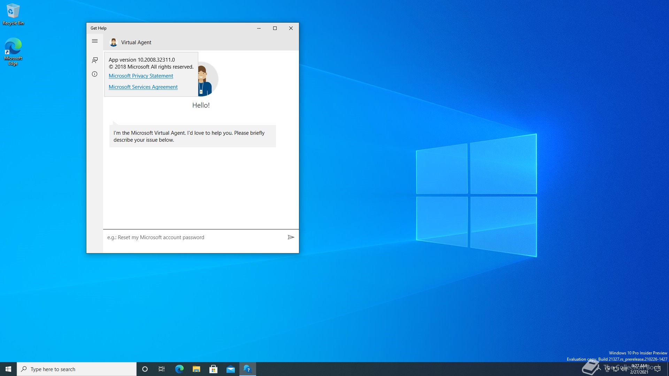The image size is (669, 376).
Task: Close the Get Help window
Action: point(291,28)
